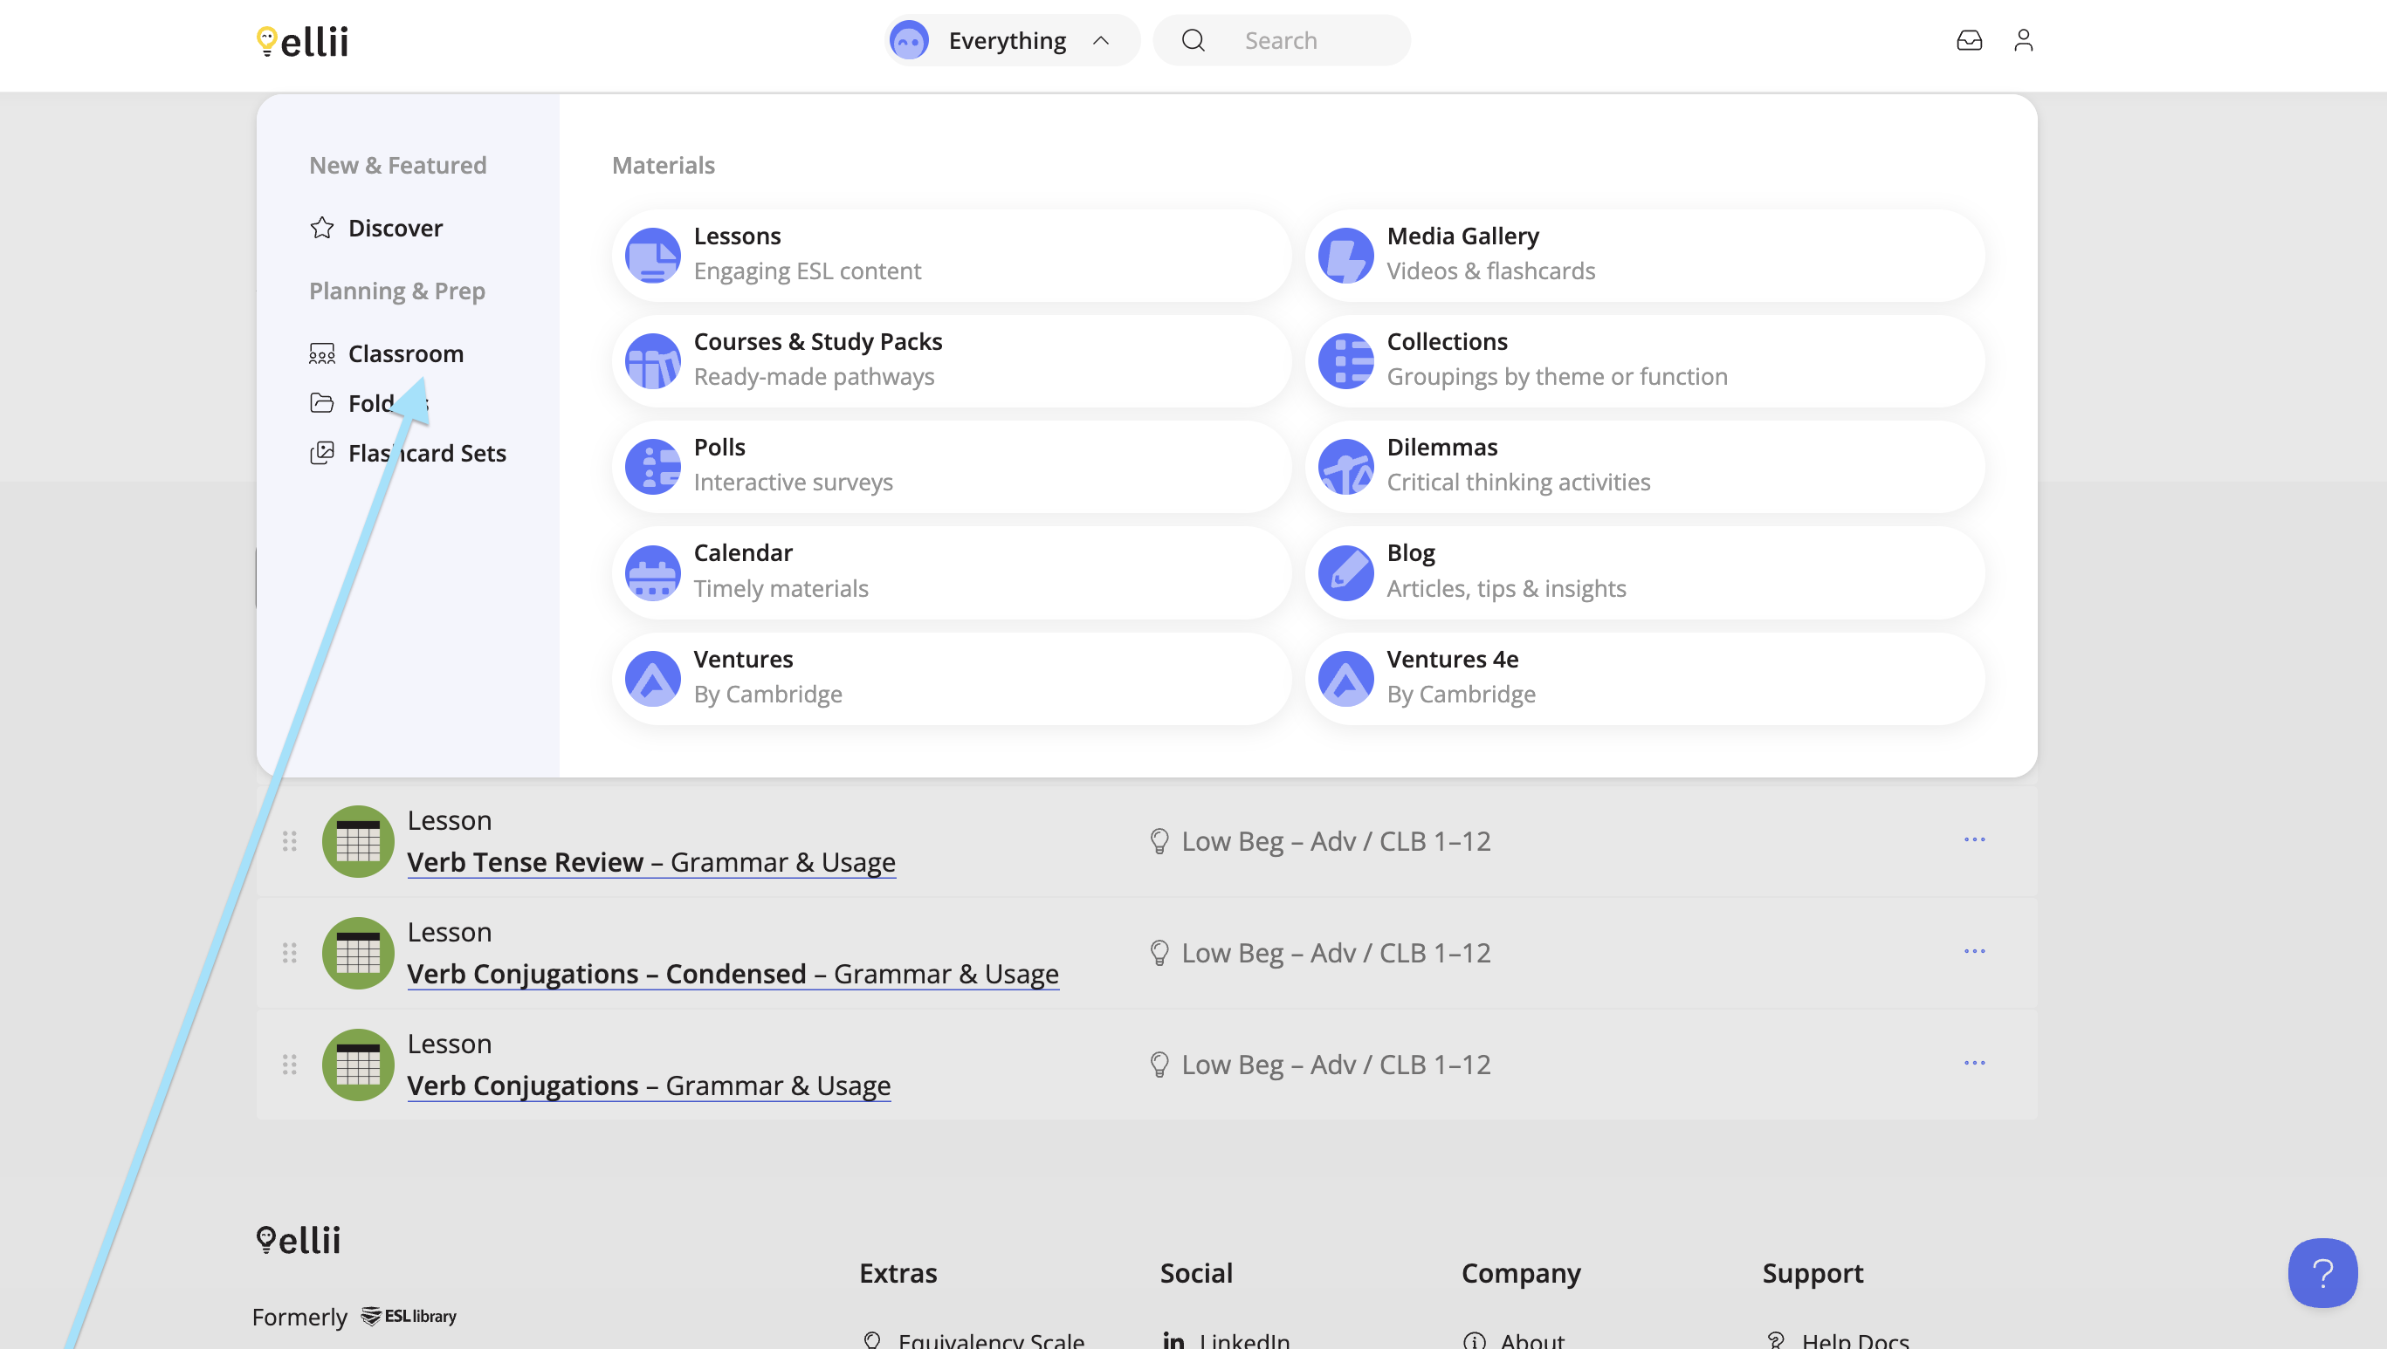The image size is (2387, 1349).
Task: Click the New & Featured heading
Action: (397, 165)
